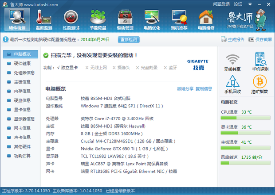Open 问题反馈 feedback in title bar
Screen dimensions: 275x195
(221, 4)
